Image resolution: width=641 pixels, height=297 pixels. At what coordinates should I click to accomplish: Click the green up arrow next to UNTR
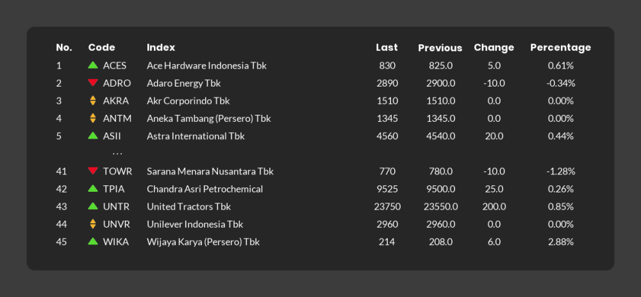click(x=93, y=206)
